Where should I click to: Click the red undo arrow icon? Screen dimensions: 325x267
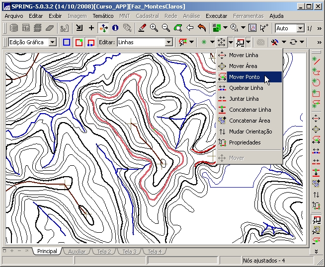pyautogui.click(x=202, y=28)
